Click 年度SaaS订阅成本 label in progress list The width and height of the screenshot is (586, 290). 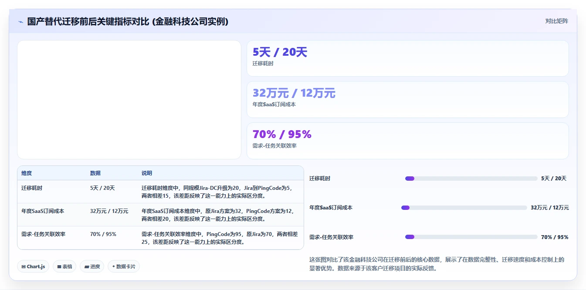click(x=331, y=208)
